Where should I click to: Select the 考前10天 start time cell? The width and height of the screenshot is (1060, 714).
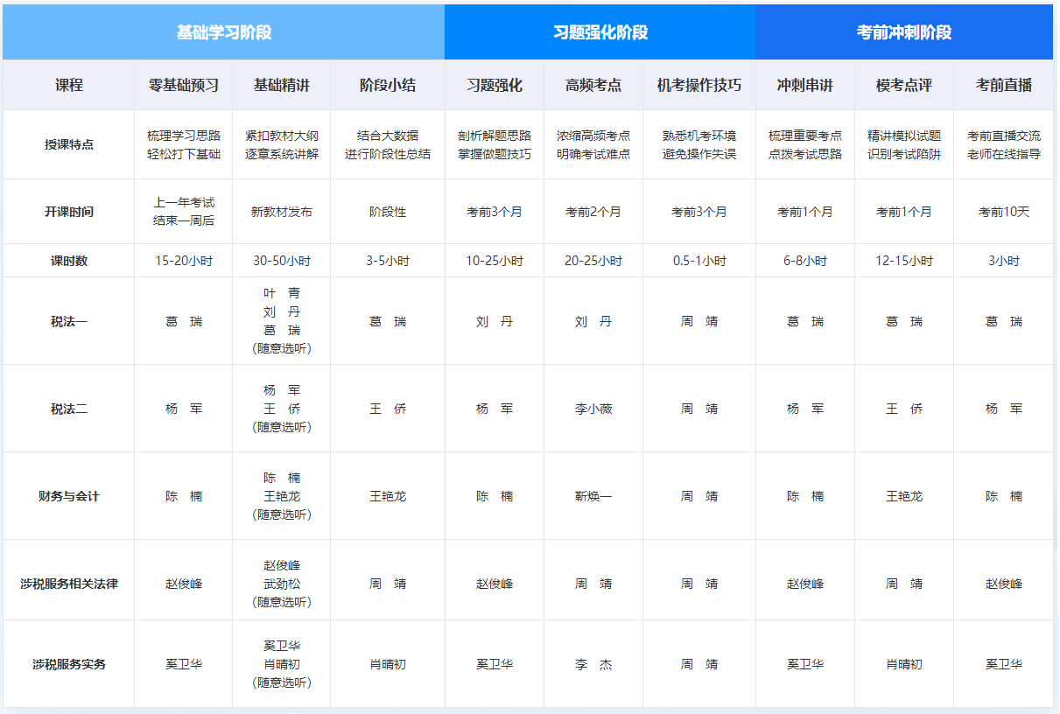pos(1004,212)
